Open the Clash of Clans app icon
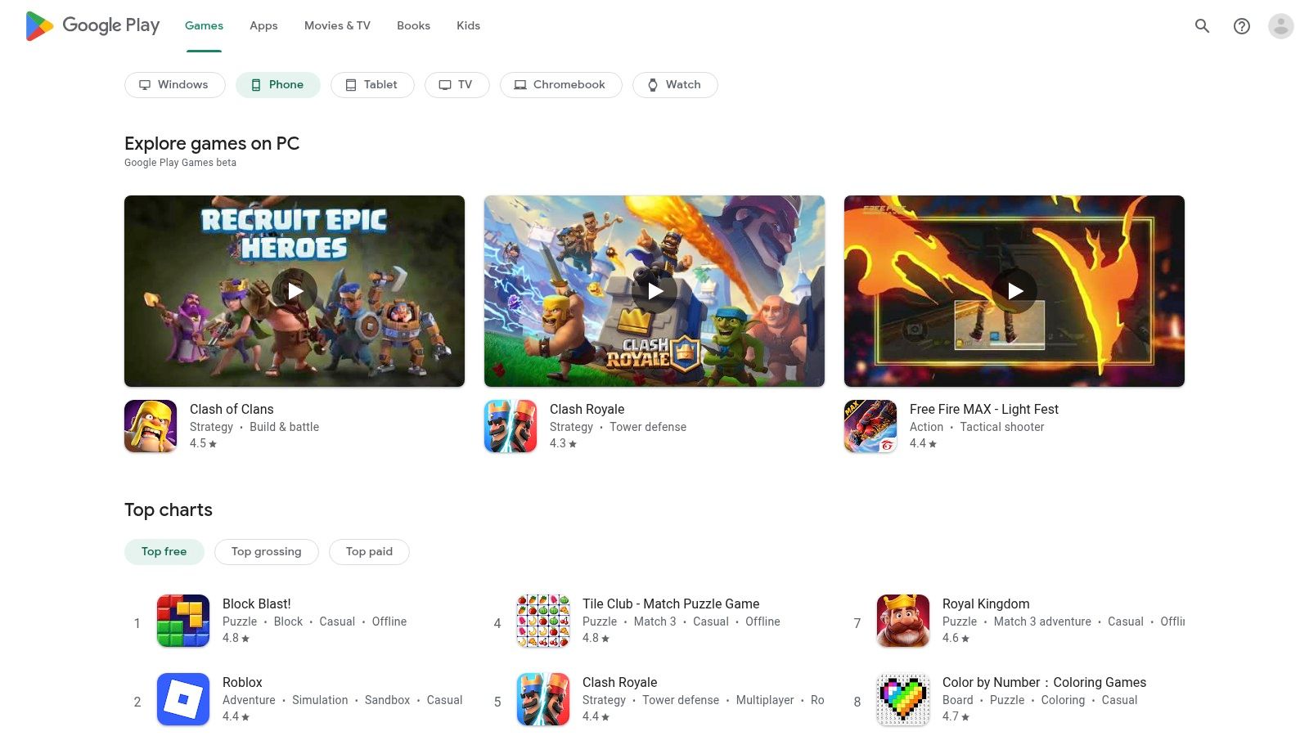This screenshot has height=736, width=1309. tap(151, 425)
